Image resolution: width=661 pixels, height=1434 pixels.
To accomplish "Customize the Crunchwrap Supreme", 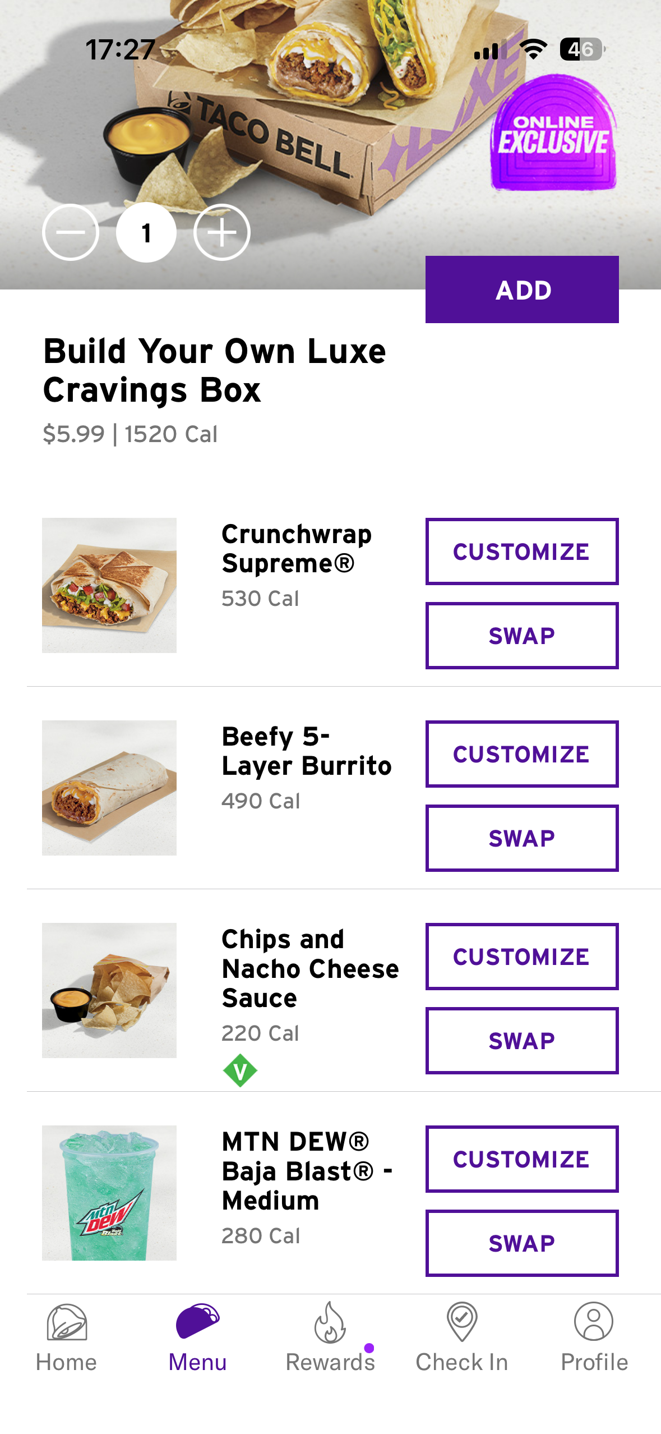I will click(x=522, y=551).
